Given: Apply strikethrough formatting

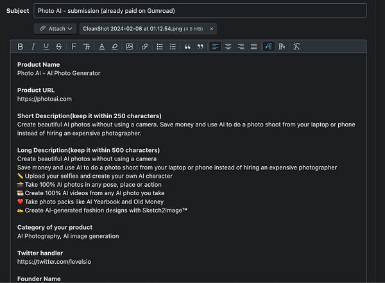Looking at the screenshot, I should pos(58,46).
